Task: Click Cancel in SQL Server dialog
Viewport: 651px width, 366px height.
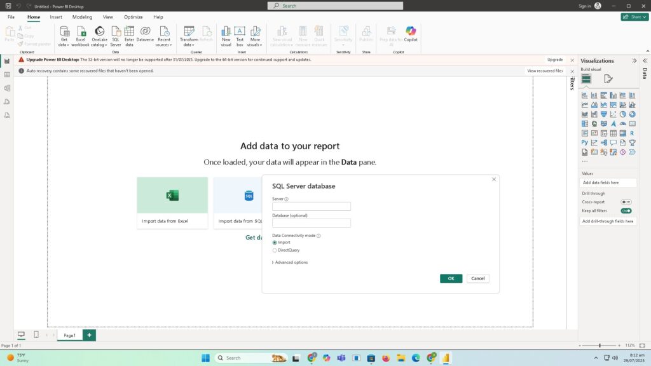Action: pos(478,278)
